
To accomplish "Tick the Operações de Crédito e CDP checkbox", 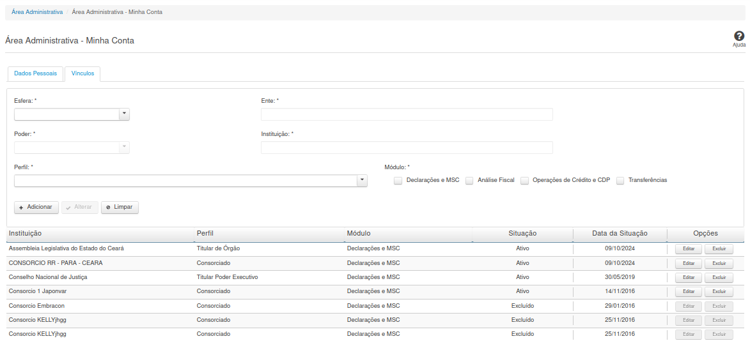I will click(525, 181).
